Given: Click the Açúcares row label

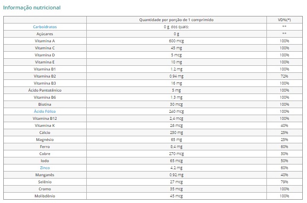Looking at the screenshot, I should [x=45, y=34].
